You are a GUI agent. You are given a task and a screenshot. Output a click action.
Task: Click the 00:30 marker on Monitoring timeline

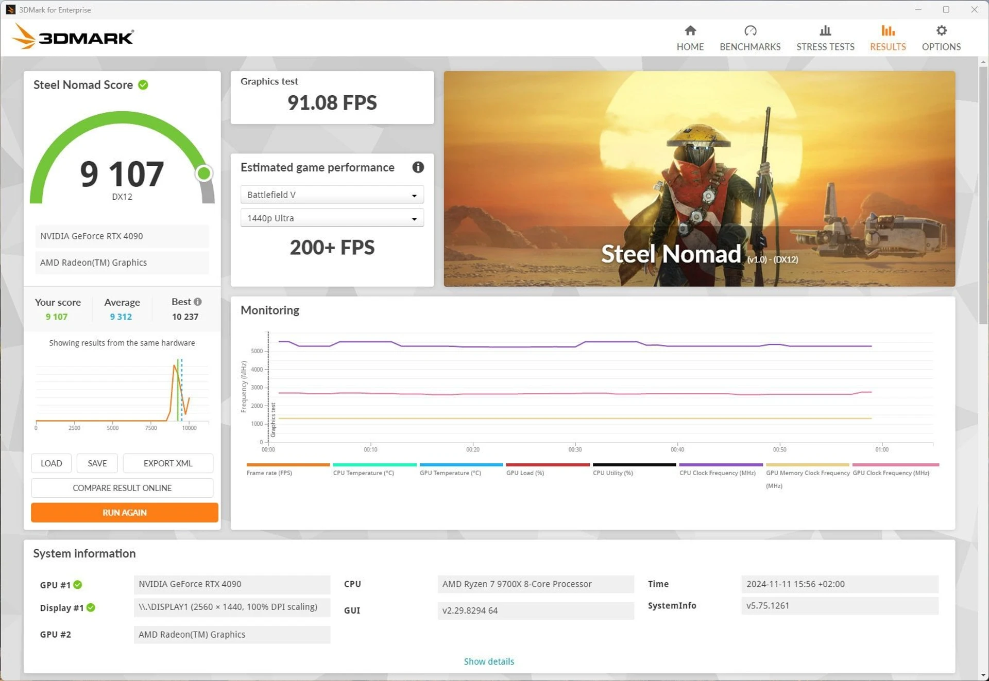pos(575,449)
